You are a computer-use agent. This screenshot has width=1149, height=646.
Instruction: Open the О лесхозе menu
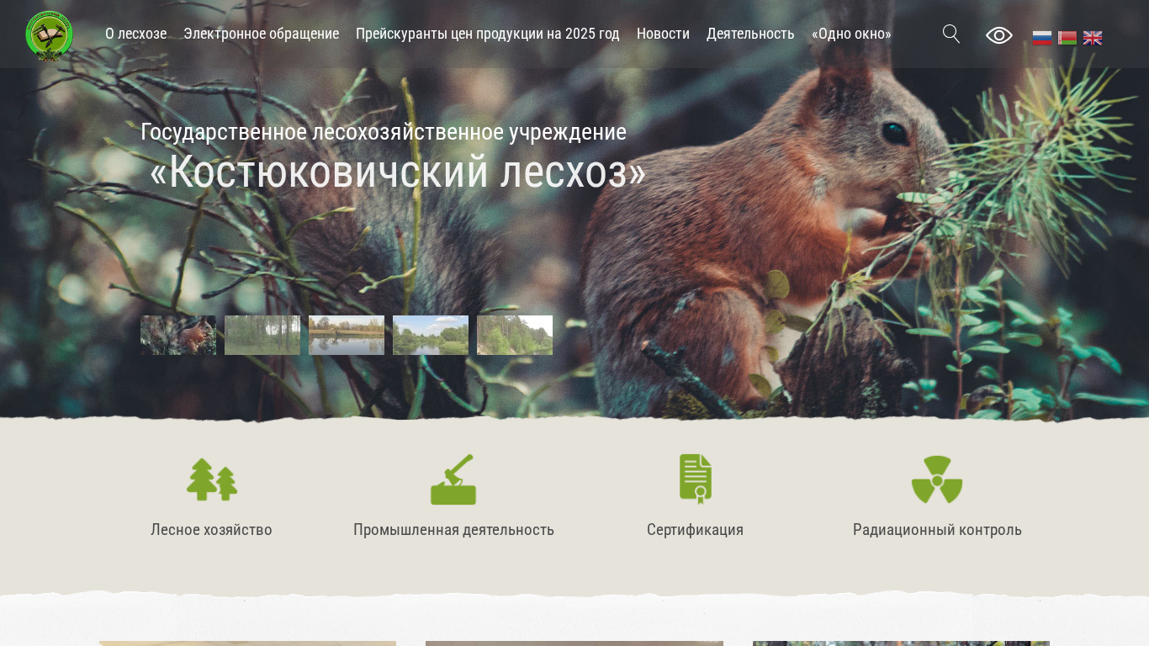coord(136,34)
